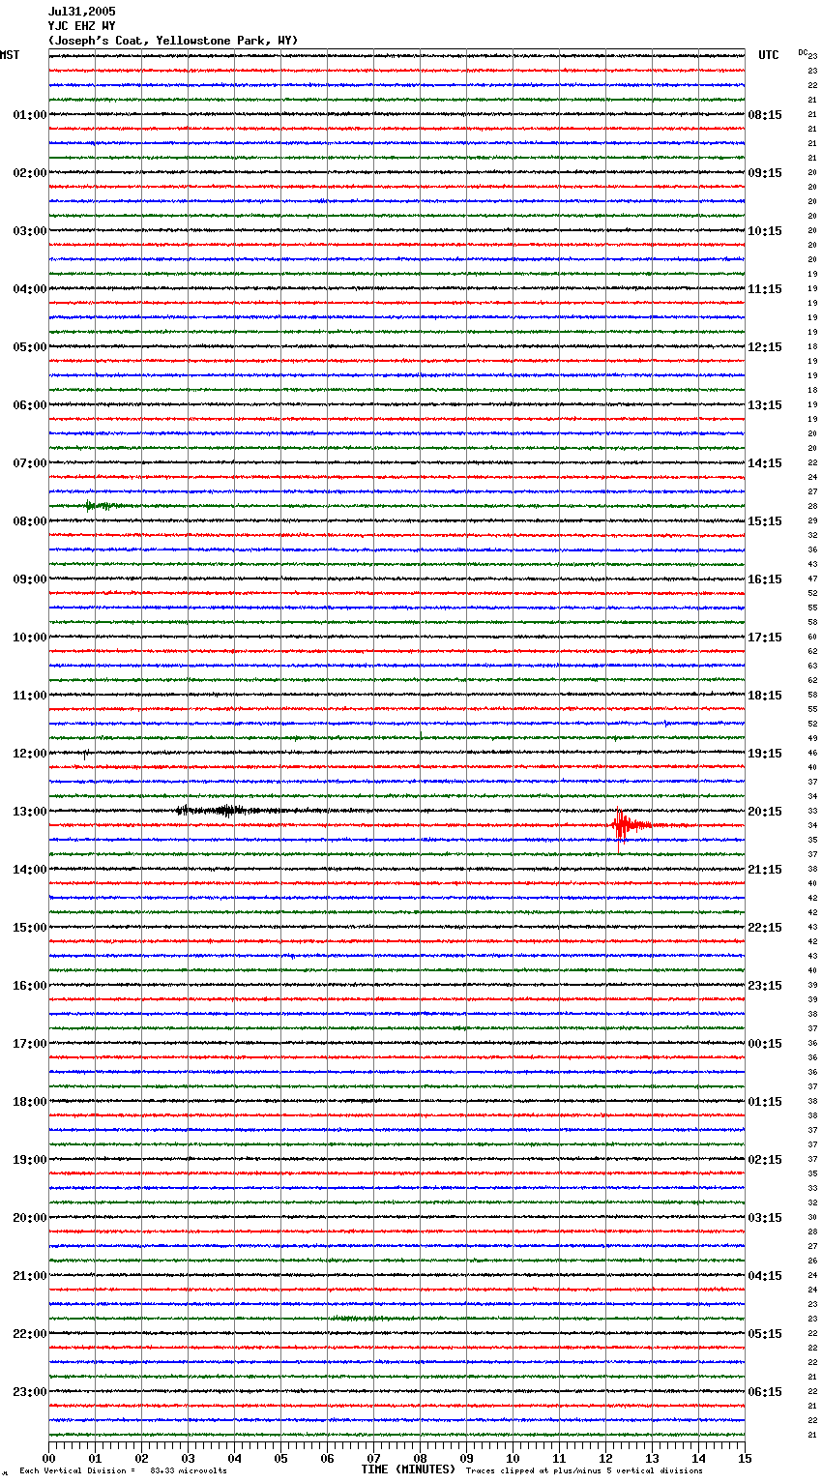Click the 18:15 UTC time label
Image resolution: width=822 pixels, height=1484 pixels.
(x=765, y=696)
